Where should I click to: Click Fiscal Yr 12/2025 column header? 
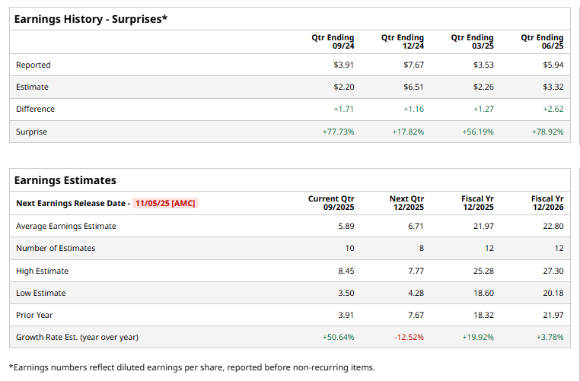click(476, 203)
